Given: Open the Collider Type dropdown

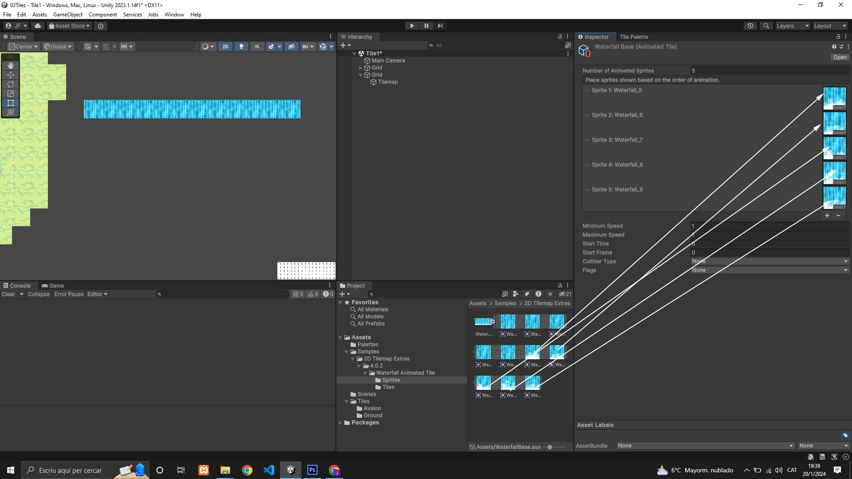Looking at the screenshot, I should (x=770, y=261).
